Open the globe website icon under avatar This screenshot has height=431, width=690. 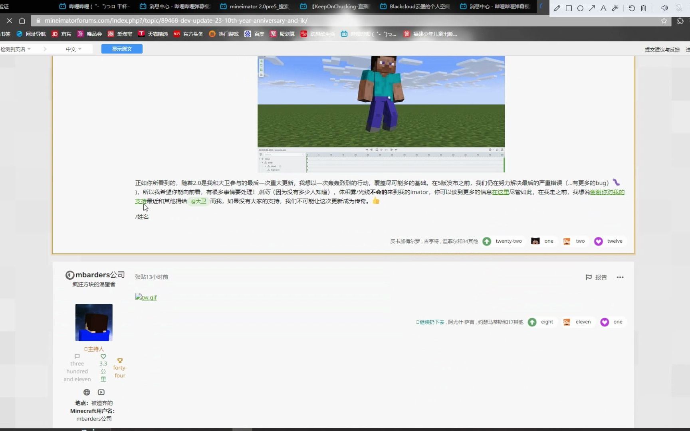87,392
